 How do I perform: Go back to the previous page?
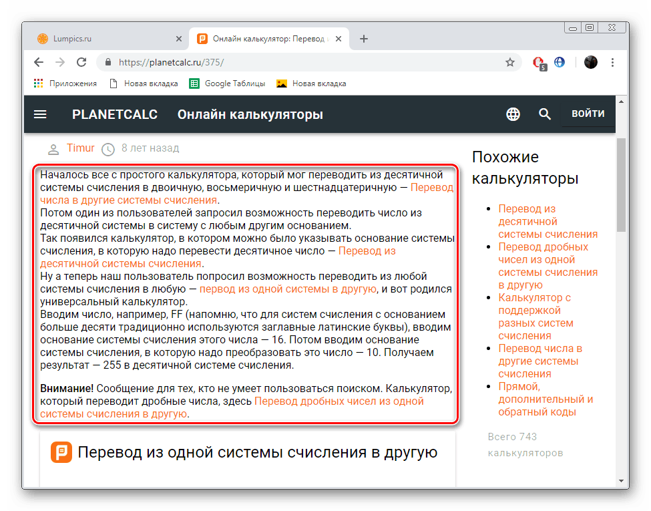pos(39,62)
